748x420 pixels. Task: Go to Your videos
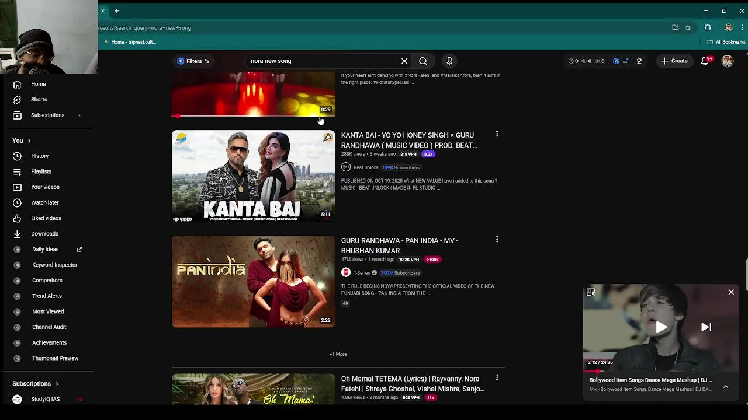click(x=45, y=187)
